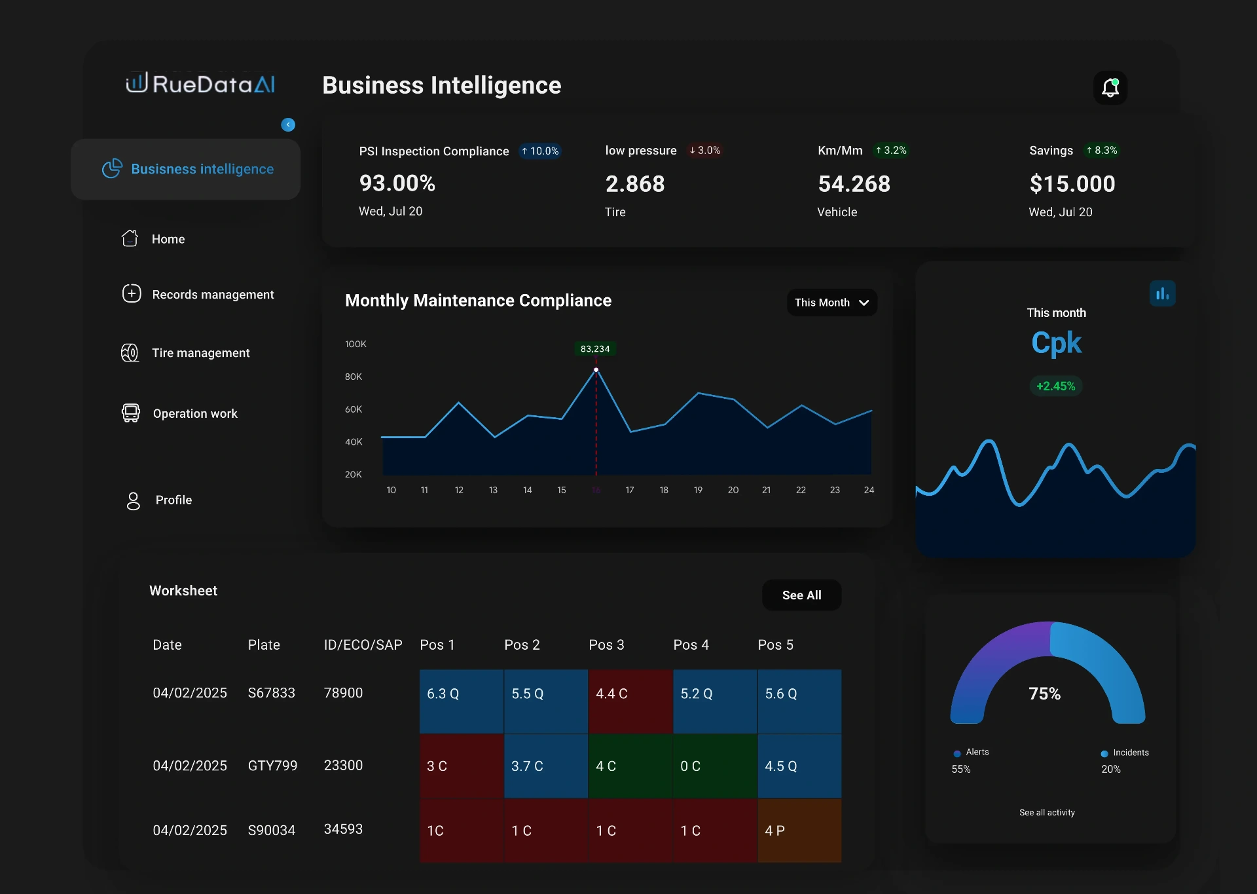Click the orange 4 P cell
Viewport: 1257px width, 894px height.
(x=799, y=830)
